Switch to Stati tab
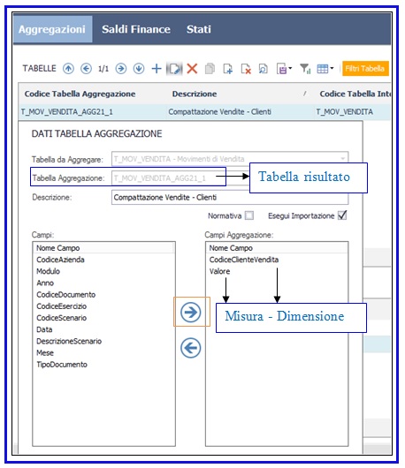The width and height of the screenshot is (405, 468). [x=199, y=29]
